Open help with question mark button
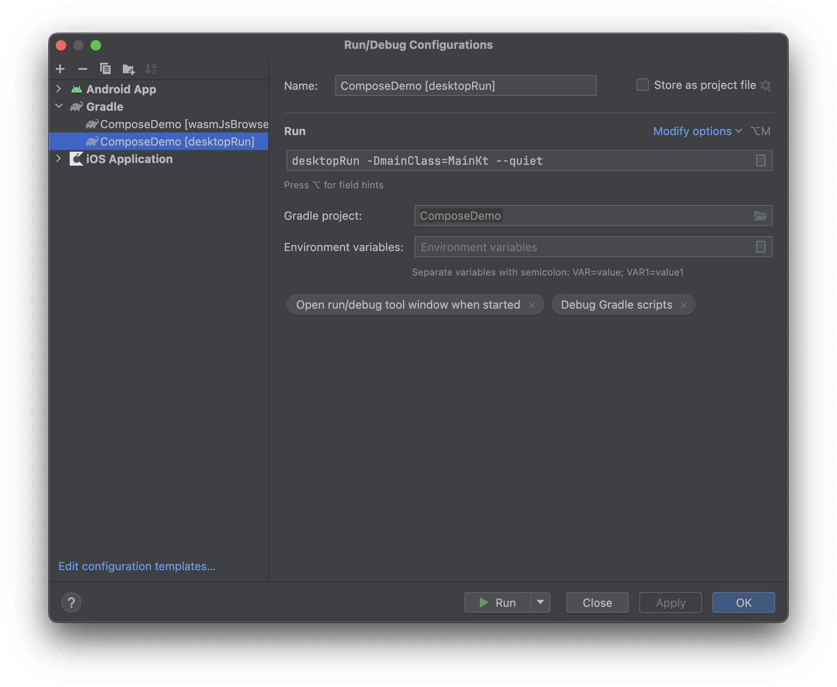The height and width of the screenshot is (687, 837). pyautogui.click(x=71, y=602)
